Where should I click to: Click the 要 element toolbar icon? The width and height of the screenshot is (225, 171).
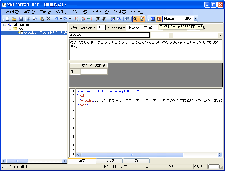pos(104,19)
